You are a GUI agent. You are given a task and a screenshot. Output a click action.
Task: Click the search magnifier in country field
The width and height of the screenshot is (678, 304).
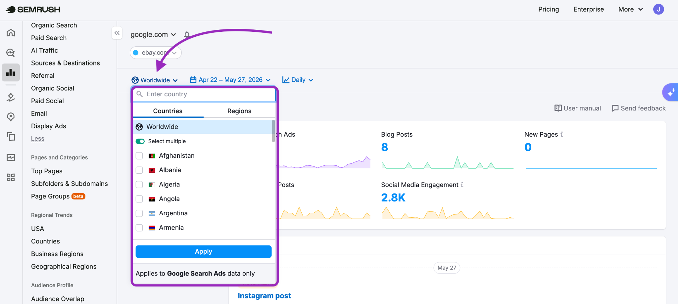click(140, 94)
